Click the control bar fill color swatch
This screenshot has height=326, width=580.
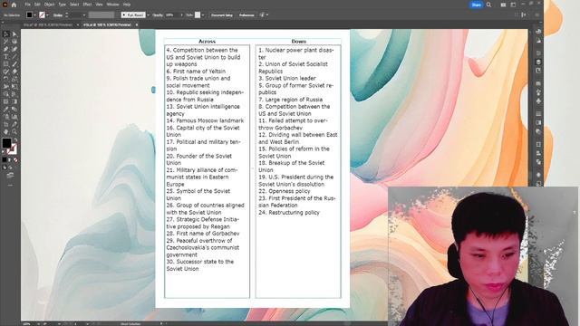point(29,15)
